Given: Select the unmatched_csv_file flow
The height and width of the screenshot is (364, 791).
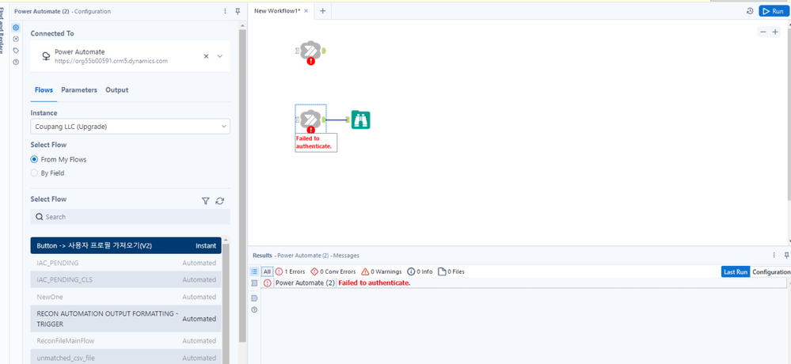Looking at the screenshot, I should [x=126, y=358].
